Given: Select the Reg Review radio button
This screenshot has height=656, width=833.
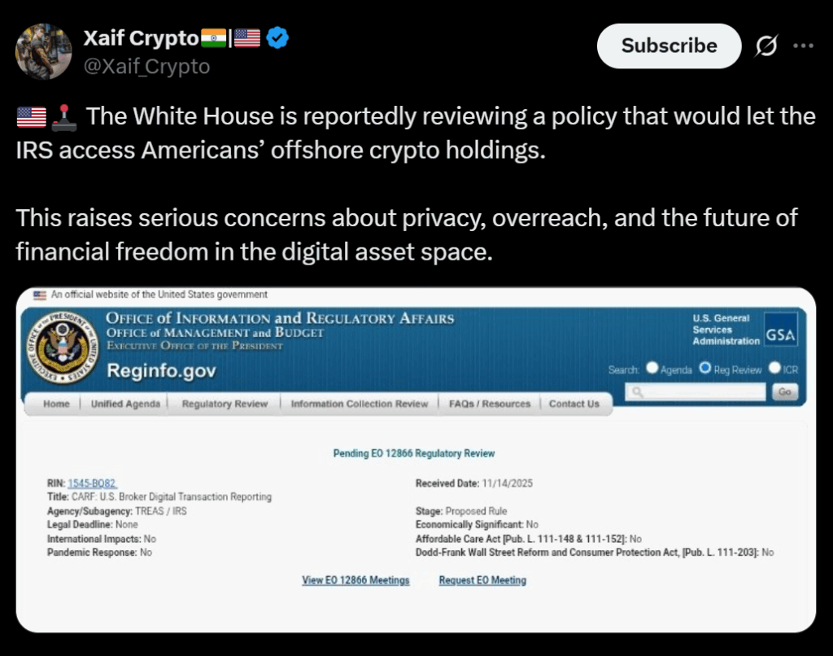Looking at the screenshot, I should [x=705, y=369].
